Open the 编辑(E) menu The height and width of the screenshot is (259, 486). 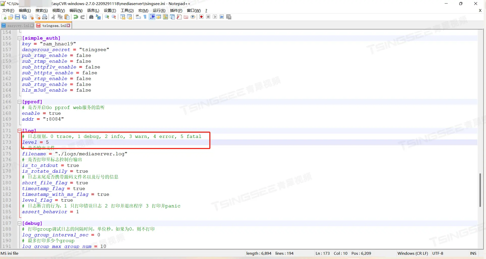tap(25, 10)
